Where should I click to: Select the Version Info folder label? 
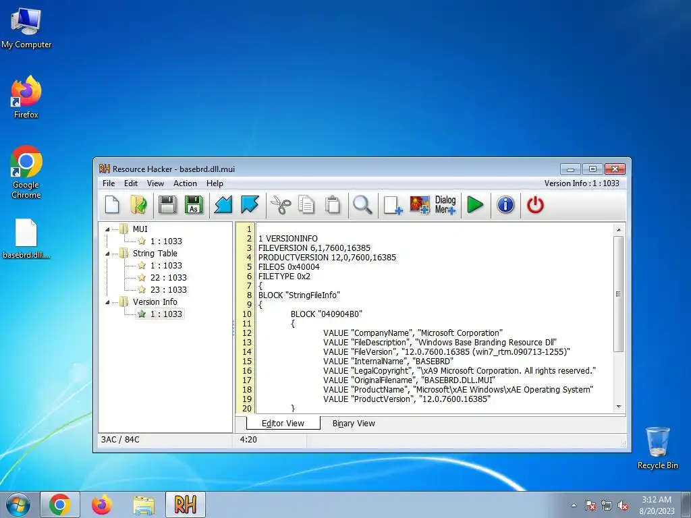pyautogui.click(x=155, y=301)
